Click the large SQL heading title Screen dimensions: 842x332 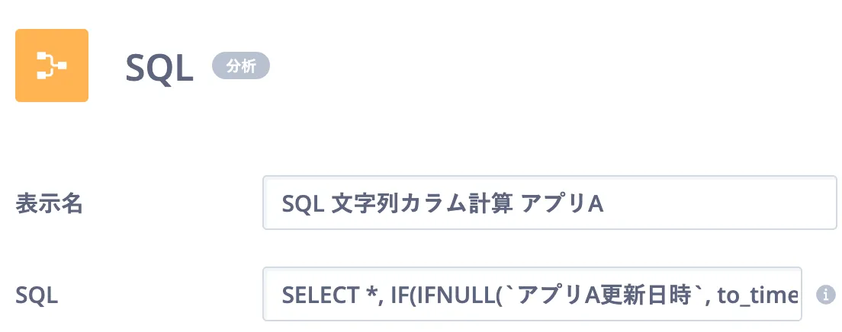coord(159,69)
